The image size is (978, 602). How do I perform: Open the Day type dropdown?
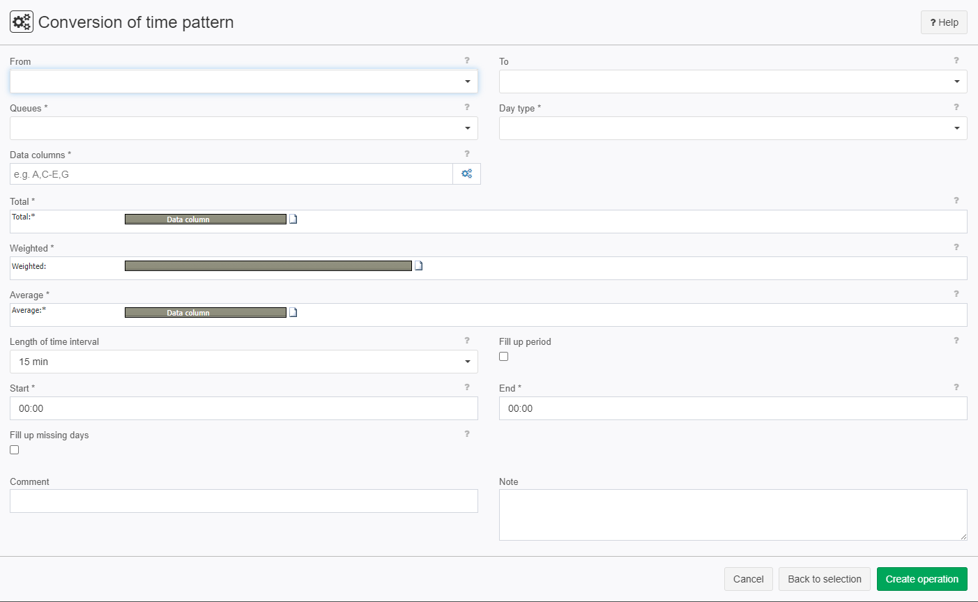(x=733, y=128)
